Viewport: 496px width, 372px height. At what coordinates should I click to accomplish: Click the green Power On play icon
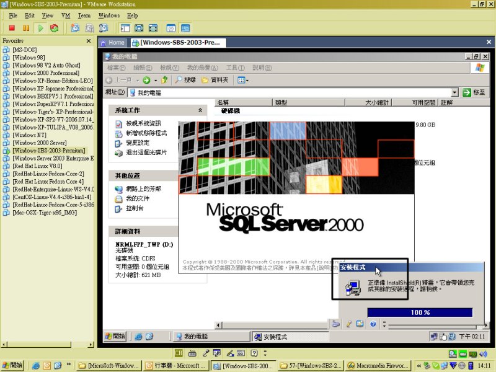40,28
